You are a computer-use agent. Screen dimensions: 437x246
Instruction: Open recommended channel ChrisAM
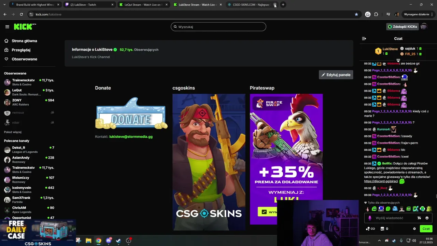click(29, 209)
